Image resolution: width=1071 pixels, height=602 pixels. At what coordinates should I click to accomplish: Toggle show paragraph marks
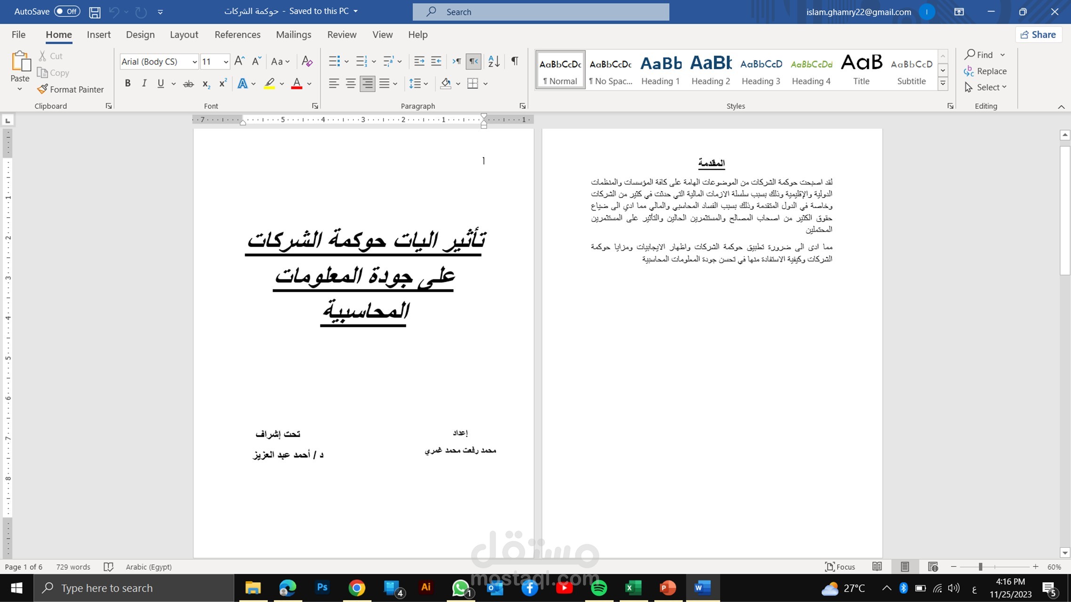[x=515, y=61]
